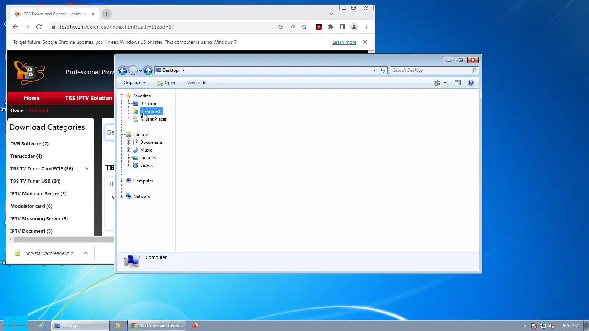Select Network in the navigation tree

coord(141,196)
